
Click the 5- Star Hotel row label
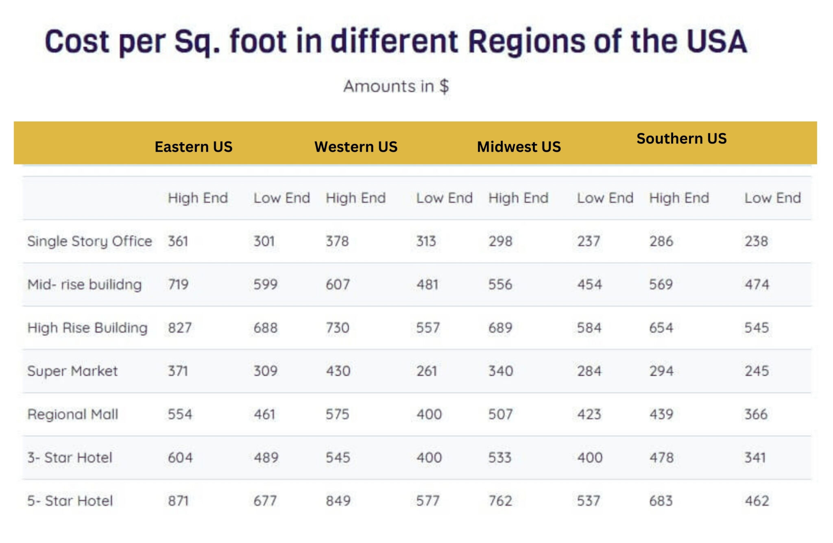click(x=70, y=501)
